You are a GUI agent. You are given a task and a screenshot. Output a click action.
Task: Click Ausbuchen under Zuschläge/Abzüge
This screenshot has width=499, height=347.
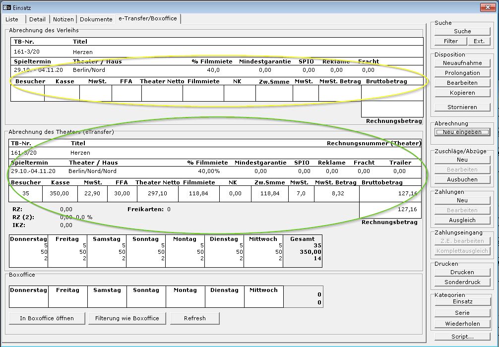coord(462,179)
